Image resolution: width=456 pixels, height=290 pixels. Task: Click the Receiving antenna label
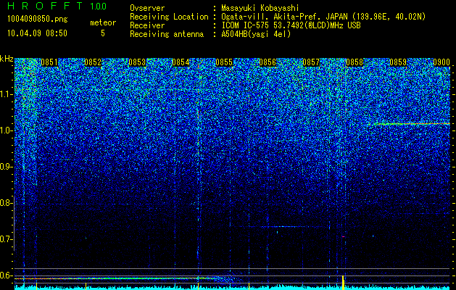click(x=167, y=34)
